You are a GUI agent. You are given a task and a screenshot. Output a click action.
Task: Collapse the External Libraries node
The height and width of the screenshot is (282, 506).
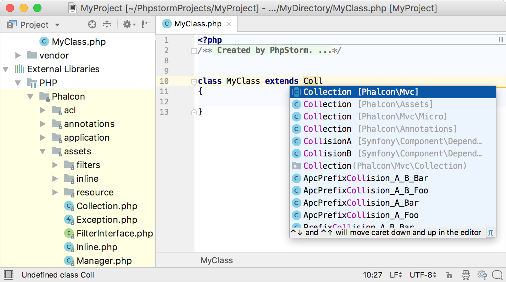[x=6, y=69]
